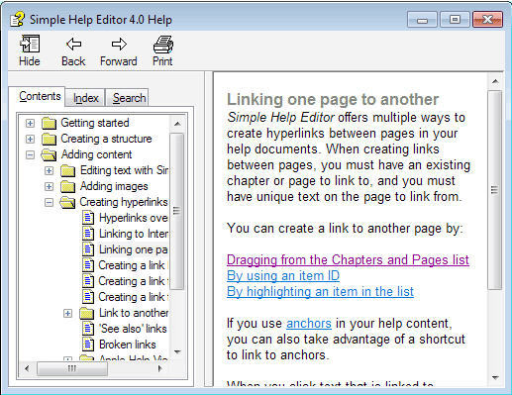This screenshot has width=512, height=395.
Task: Click the 'See also' links page icon
Action: click(88, 329)
